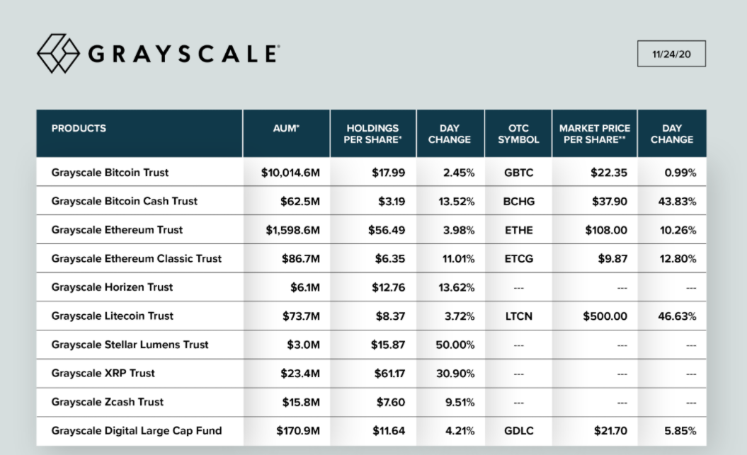Click the GBTC ticker symbol

point(519,173)
